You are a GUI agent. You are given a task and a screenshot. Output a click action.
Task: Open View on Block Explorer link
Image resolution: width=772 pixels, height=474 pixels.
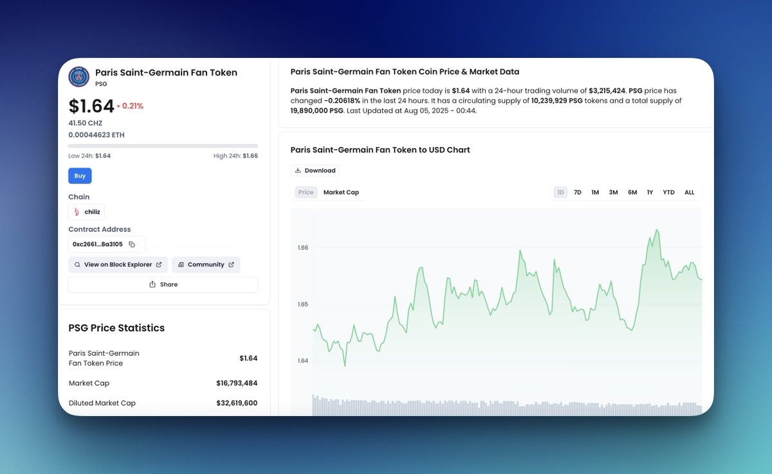coord(118,265)
